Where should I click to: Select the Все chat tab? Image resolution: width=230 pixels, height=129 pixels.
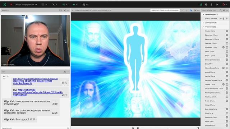tap(4, 76)
